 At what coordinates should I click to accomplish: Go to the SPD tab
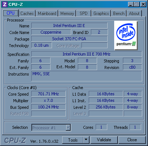tap(84, 14)
